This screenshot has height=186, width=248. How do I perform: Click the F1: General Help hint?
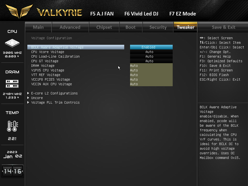point(215,57)
